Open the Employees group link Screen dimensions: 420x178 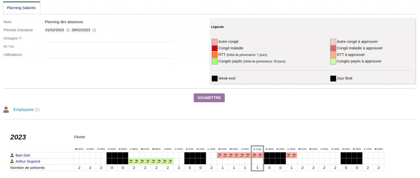coord(23,110)
